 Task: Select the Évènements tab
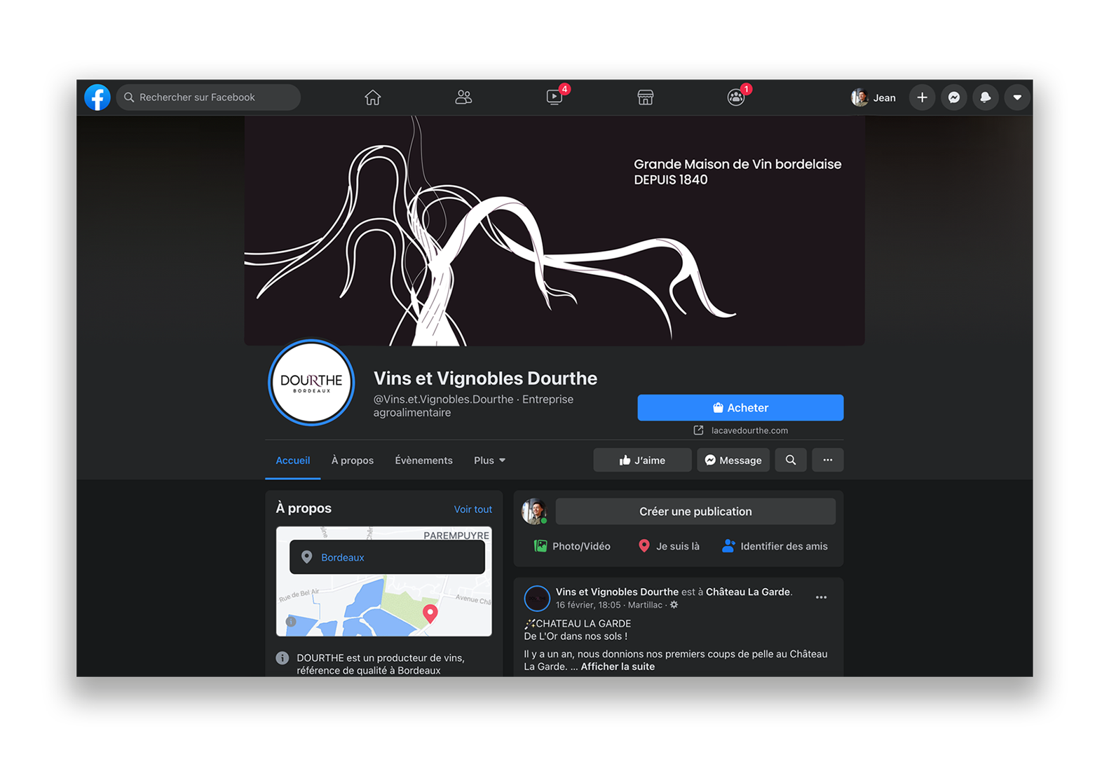tap(423, 461)
